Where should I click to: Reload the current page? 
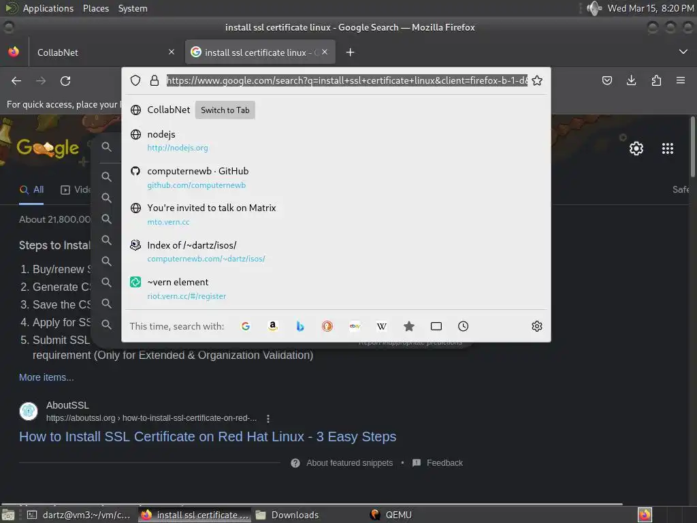(65, 80)
